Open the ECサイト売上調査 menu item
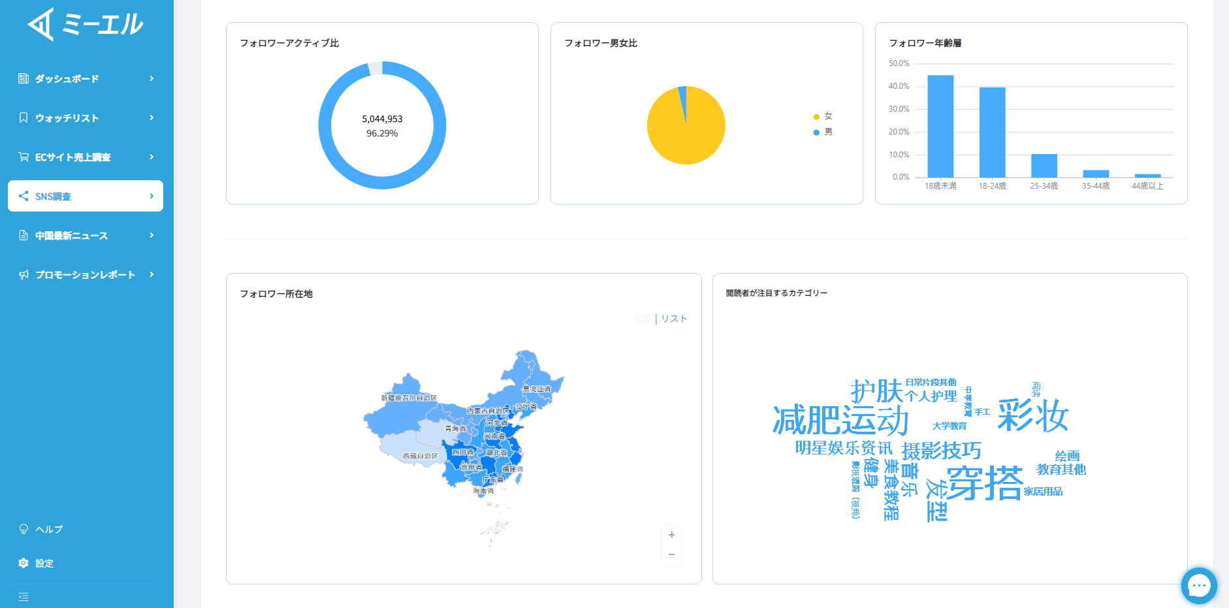Screen dimensions: 1229x608 (x=86, y=157)
